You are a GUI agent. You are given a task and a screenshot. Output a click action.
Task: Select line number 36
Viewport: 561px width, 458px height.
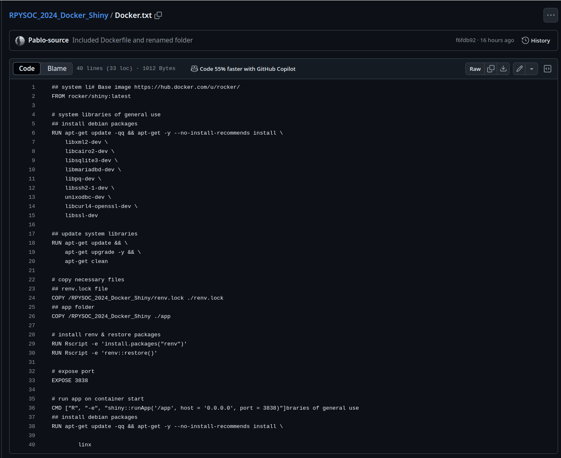click(32, 408)
